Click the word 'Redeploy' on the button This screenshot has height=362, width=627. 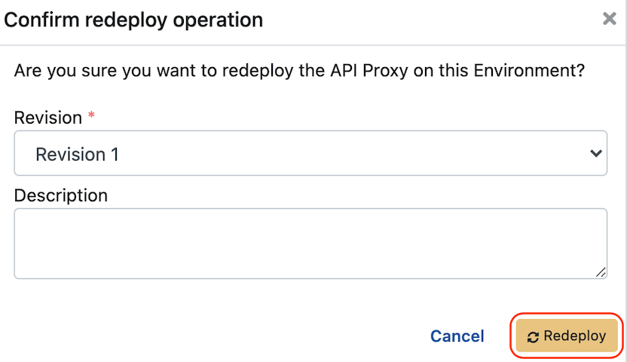pos(574,336)
